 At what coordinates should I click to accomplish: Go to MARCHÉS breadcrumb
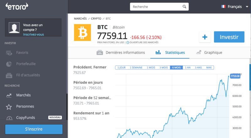80,19
